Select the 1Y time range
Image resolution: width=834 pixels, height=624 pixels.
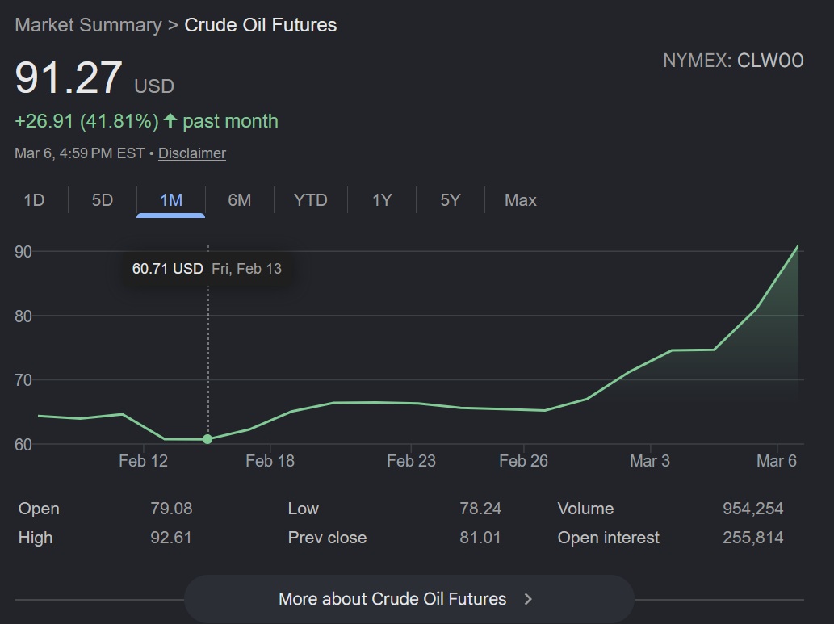[382, 200]
